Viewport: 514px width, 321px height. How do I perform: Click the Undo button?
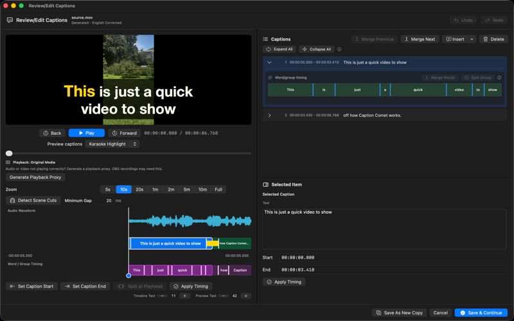click(463, 20)
